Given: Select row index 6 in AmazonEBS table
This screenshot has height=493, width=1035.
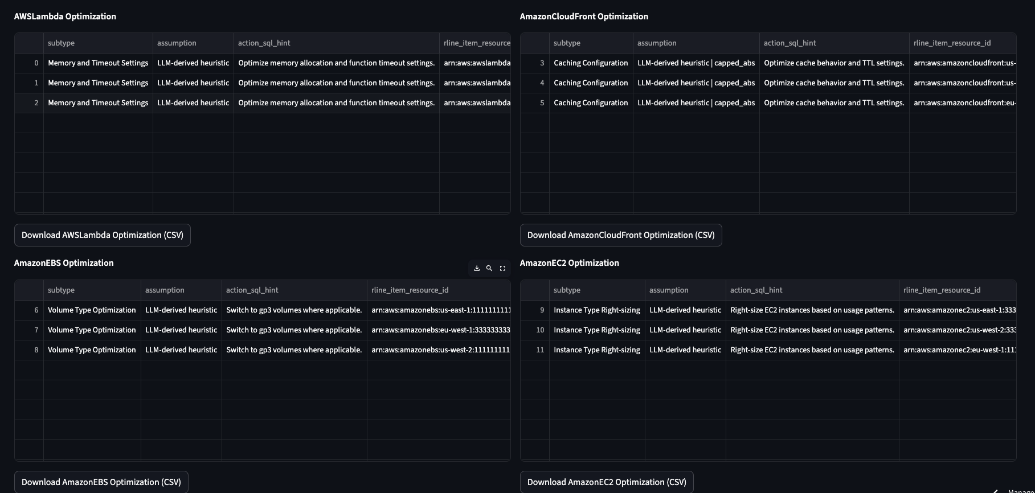Looking at the screenshot, I should tap(29, 310).
